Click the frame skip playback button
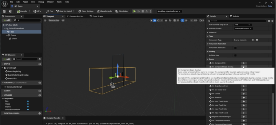276x125 pixels. tap(139, 11)
